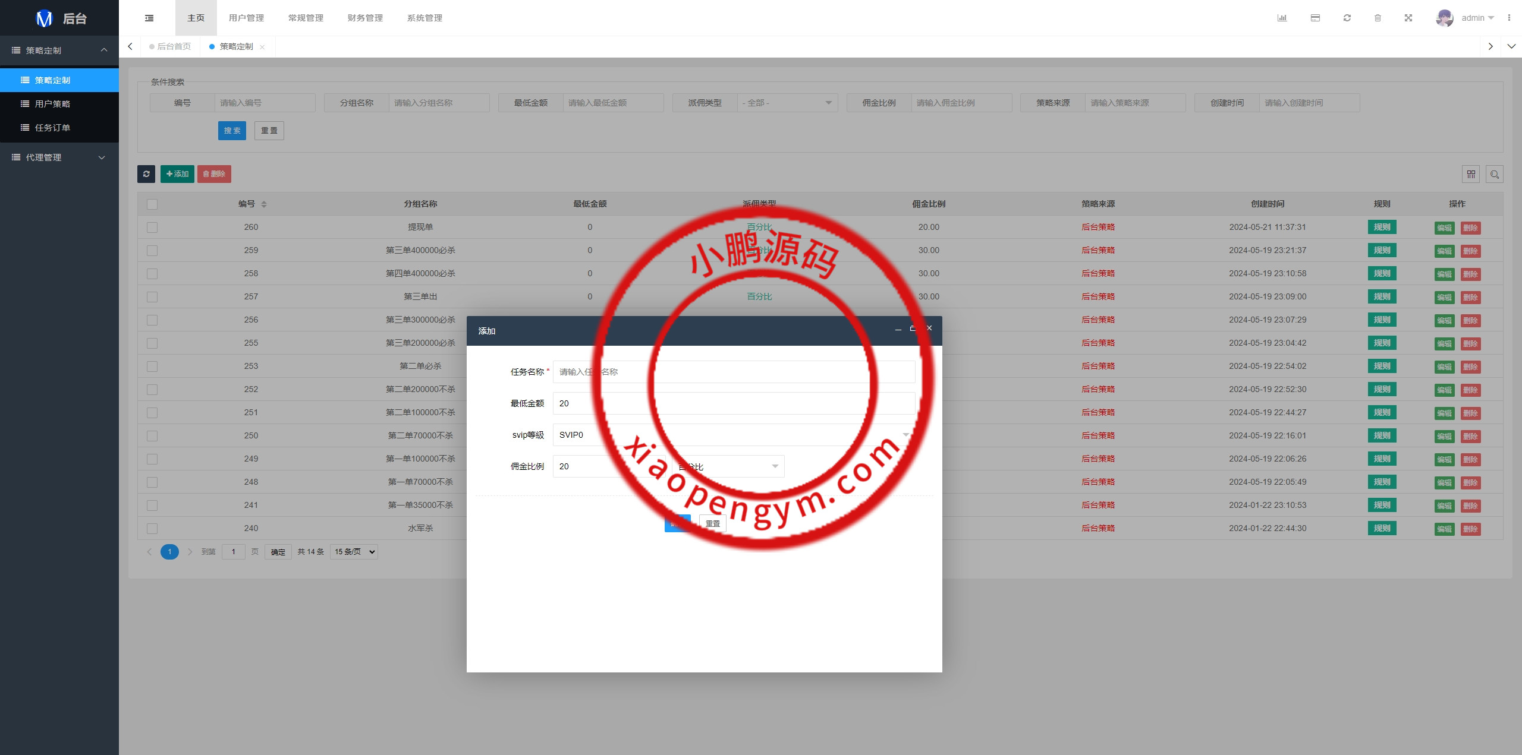Click the green 添加 button

click(177, 173)
